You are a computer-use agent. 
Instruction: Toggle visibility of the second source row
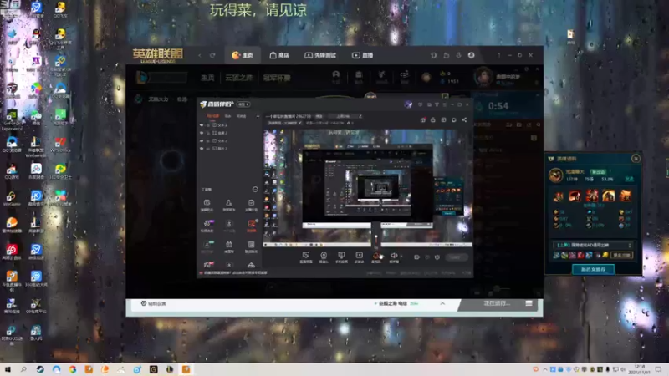click(202, 133)
